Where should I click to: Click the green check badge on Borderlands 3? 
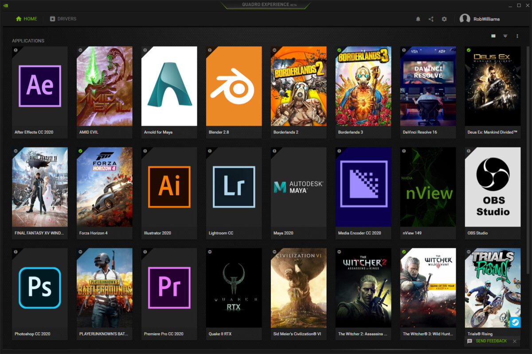[x=339, y=50]
